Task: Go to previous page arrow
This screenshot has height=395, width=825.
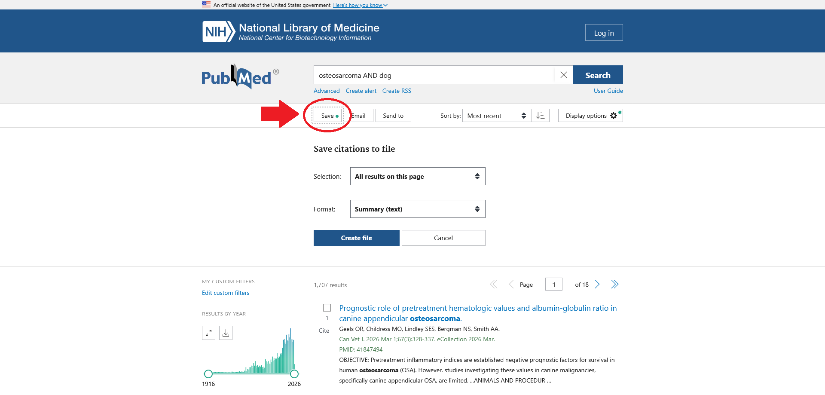Action: (511, 285)
